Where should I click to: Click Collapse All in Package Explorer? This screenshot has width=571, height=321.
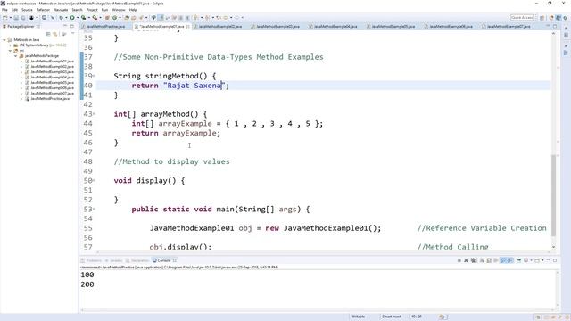tap(48, 34)
